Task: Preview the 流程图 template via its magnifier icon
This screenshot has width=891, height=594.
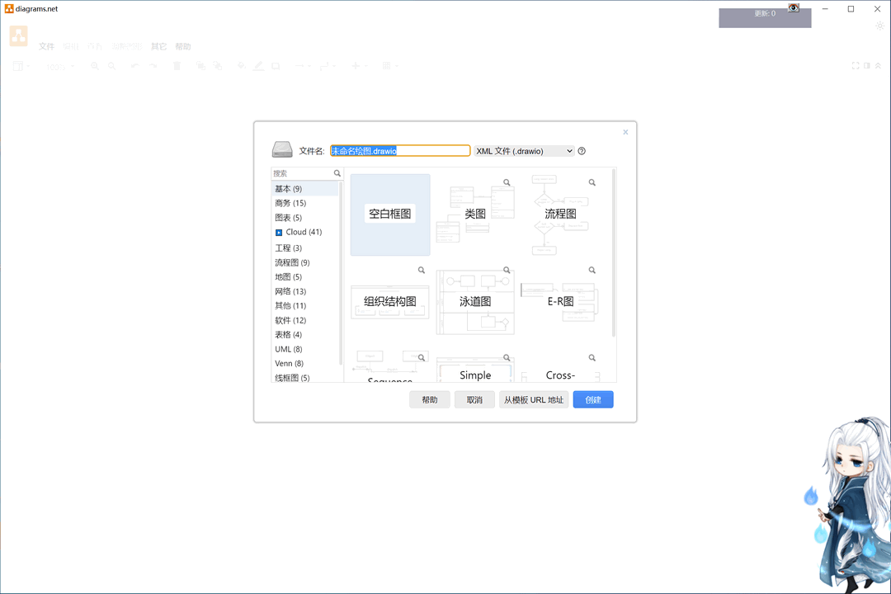Action: tap(592, 181)
